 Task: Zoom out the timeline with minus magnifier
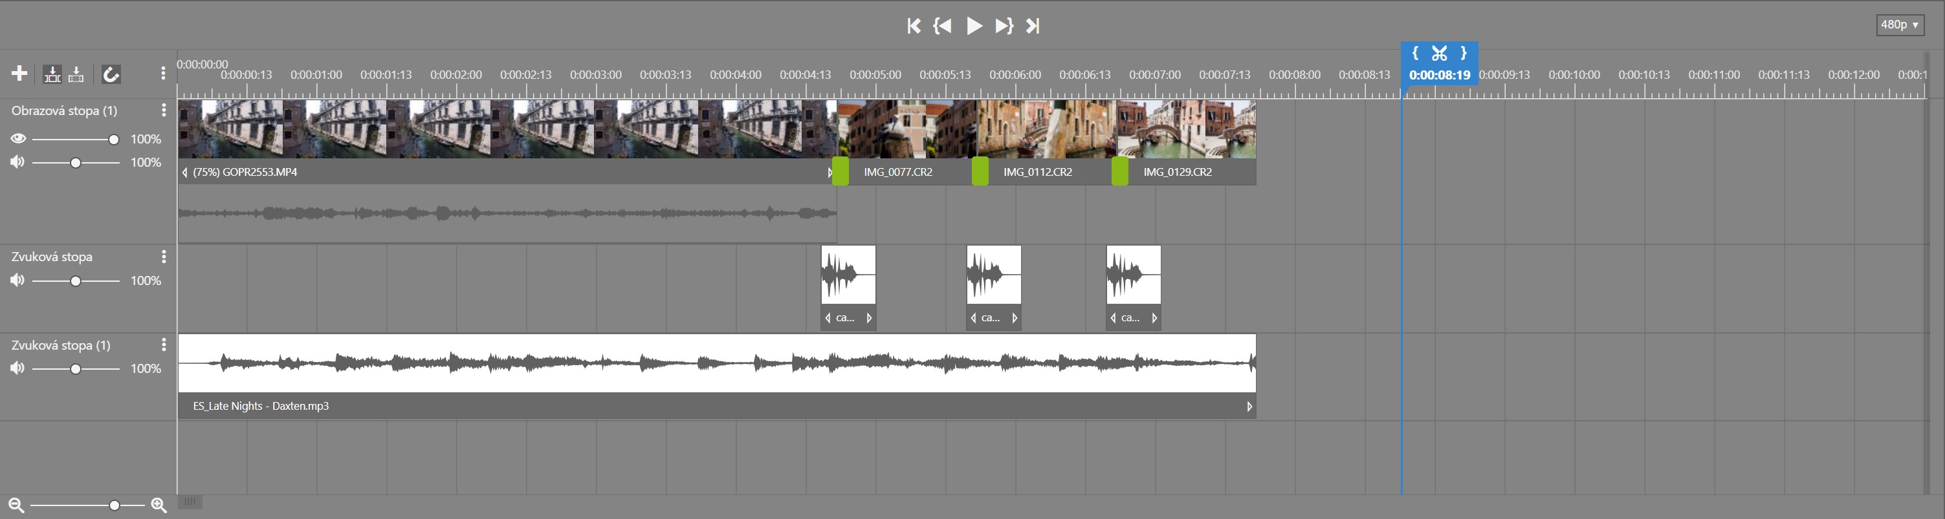click(16, 505)
